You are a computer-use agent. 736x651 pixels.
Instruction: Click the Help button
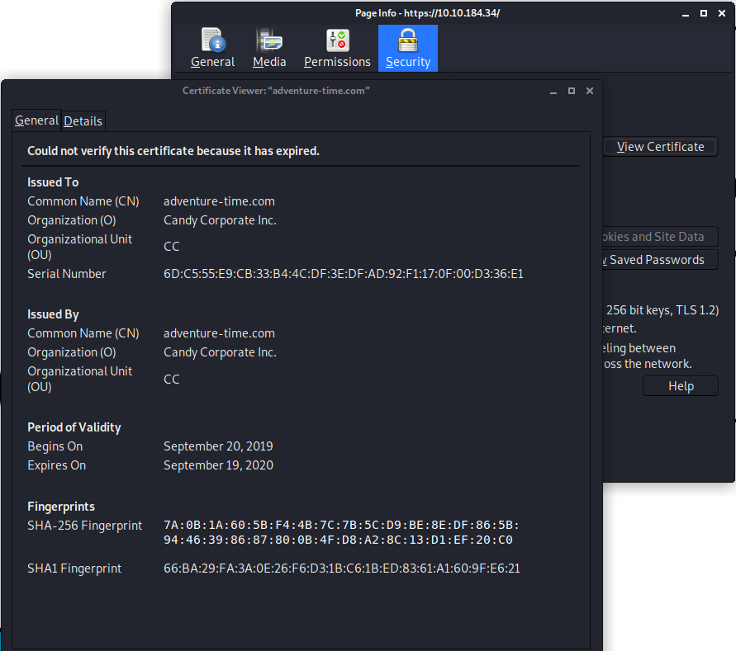click(681, 386)
